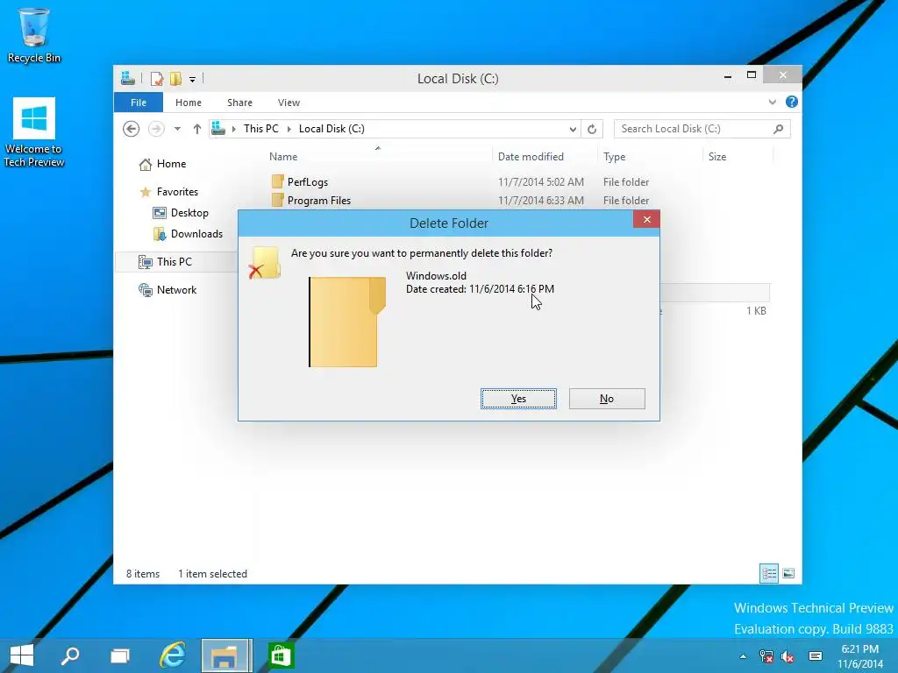The width and height of the screenshot is (898, 673).
Task: Open the Recycle Bin desktop icon
Action: coord(34,35)
